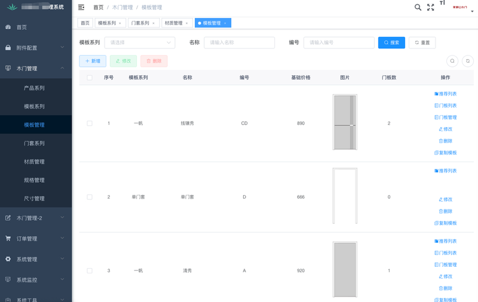Close the 材质管理 tab with x
Viewport: 478px width, 302px height.
click(186, 23)
